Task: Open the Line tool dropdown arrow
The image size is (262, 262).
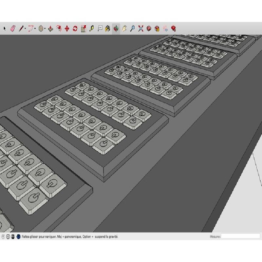Action: (x=25, y=29)
